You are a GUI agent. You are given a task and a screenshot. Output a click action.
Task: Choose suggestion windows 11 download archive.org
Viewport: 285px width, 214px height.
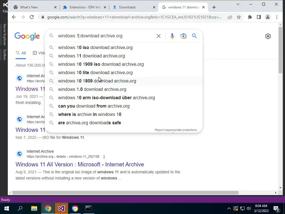pyautogui.click(x=124, y=56)
